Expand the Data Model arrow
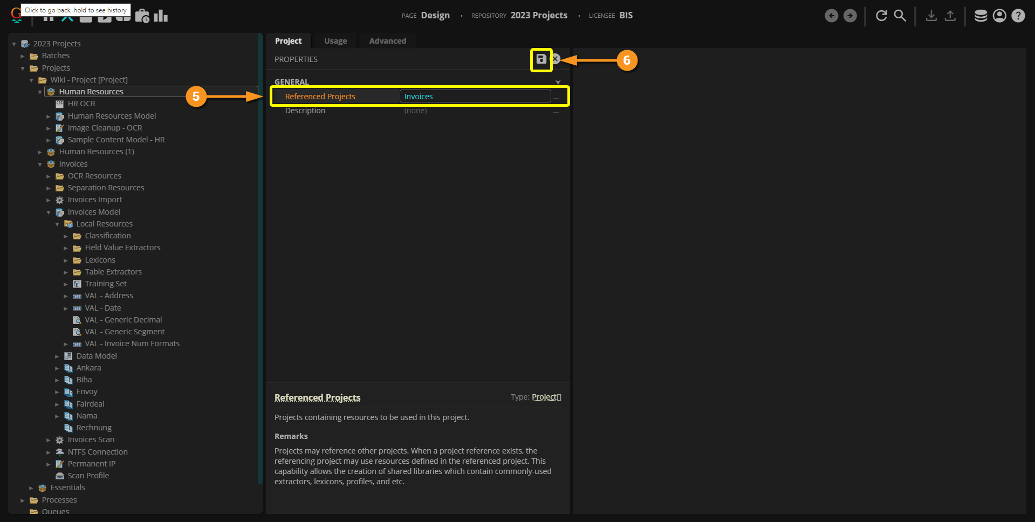 (x=57, y=356)
